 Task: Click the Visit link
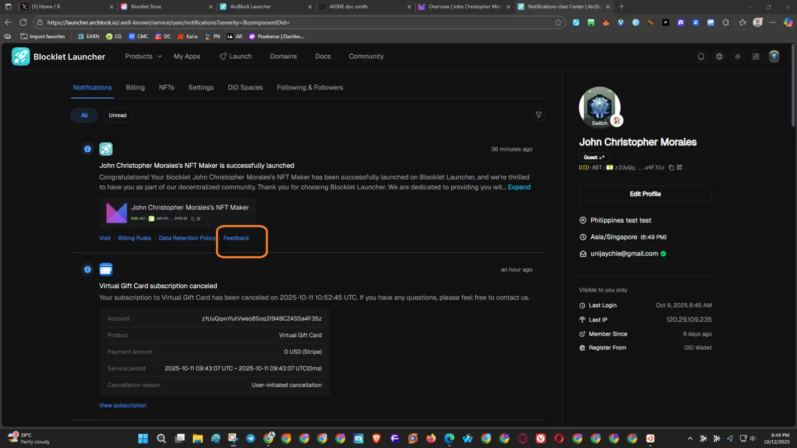(105, 238)
